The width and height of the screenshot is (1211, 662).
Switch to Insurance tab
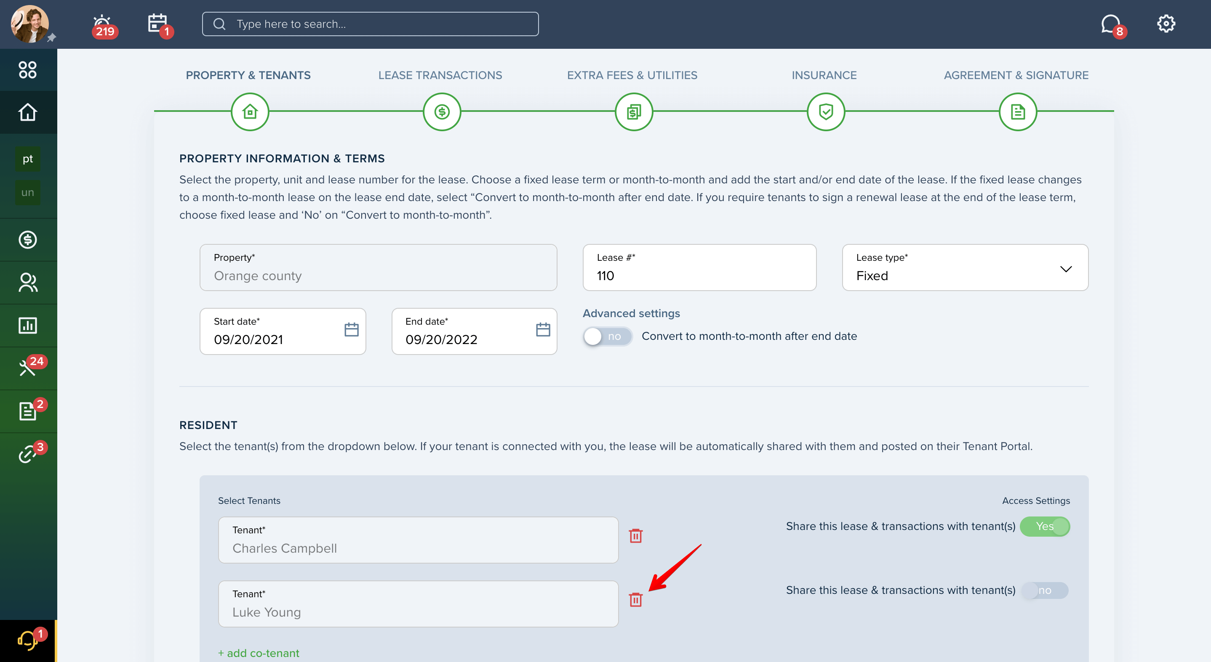[x=824, y=75]
